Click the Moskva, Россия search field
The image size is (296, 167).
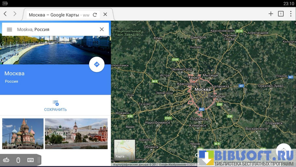click(x=55, y=30)
